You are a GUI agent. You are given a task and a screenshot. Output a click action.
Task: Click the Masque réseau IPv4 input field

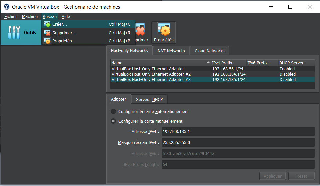coord(238,142)
